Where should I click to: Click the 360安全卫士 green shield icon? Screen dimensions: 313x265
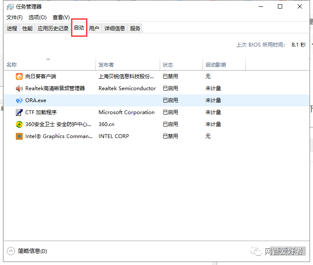19,124
